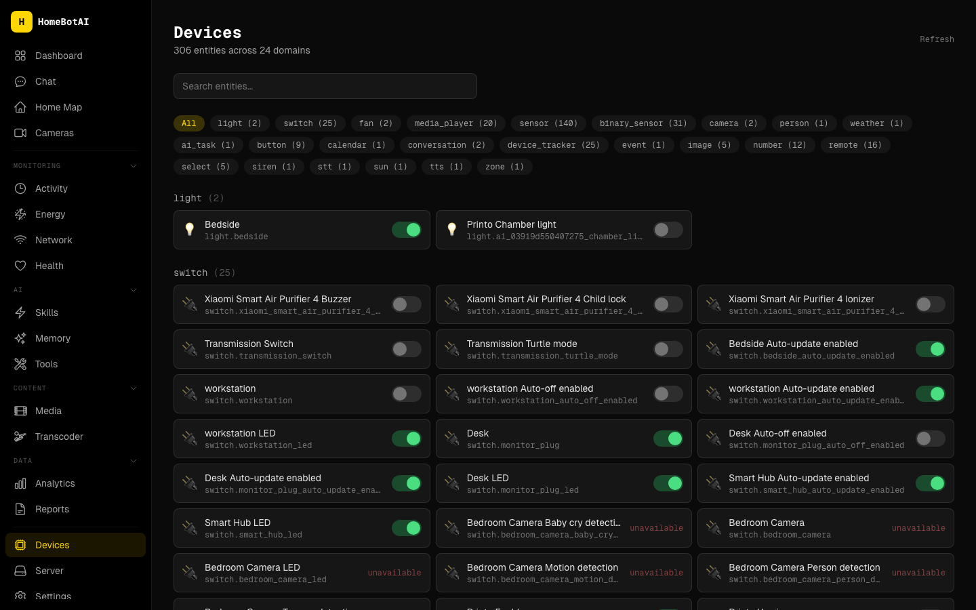Click the Refresh button
The width and height of the screenshot is (976, 610).
click(937, 39)
